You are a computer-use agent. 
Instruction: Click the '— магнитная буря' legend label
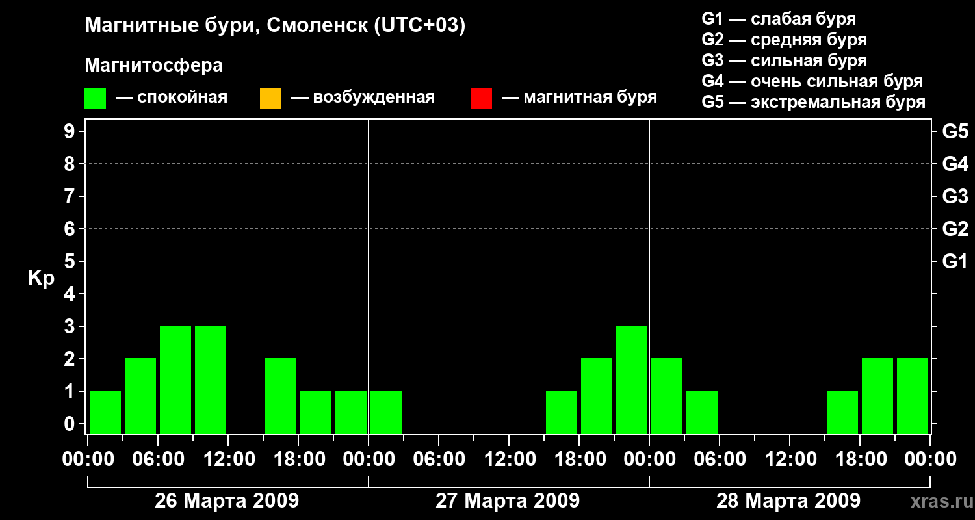[x=579, y=97]
